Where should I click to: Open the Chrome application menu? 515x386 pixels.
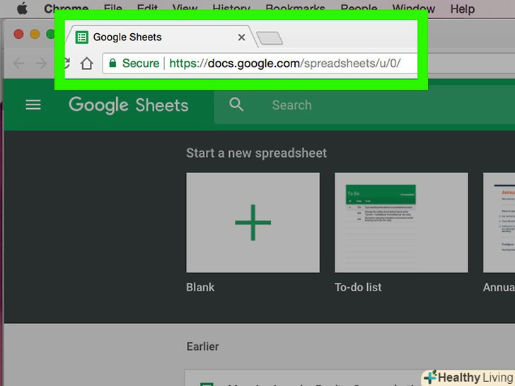[x=66, y=8]
